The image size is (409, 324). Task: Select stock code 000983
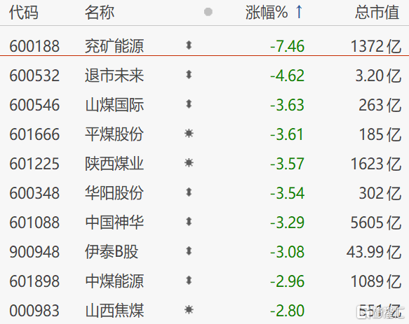tap(34, 311)
